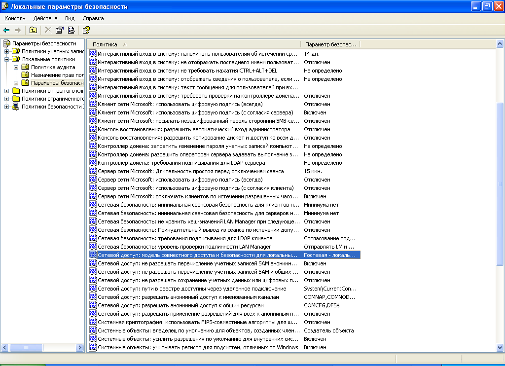Image resolution: width=505 pixels, height=366 pixels.
Task: Click the folder icon for Политика аудита
Action: (x=25, y=67)
